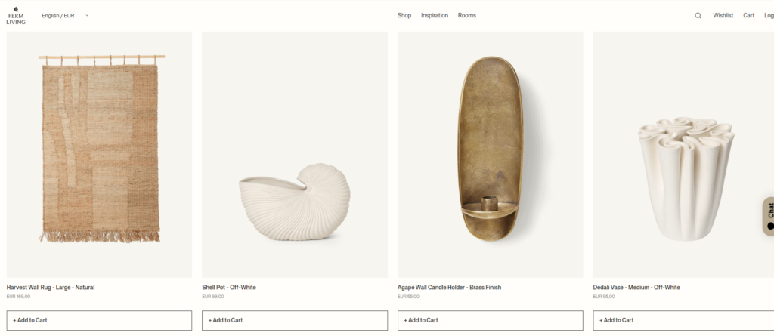Open the Chat widget
774x336 pixels.
pos(769,215)
